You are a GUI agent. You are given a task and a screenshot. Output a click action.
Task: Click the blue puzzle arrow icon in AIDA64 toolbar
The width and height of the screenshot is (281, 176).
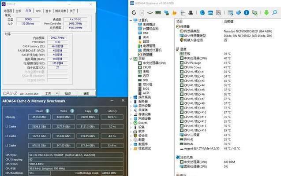click(x=238, y=12)
